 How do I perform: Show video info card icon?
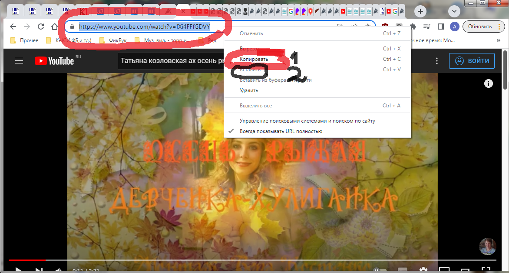(489, 83)
